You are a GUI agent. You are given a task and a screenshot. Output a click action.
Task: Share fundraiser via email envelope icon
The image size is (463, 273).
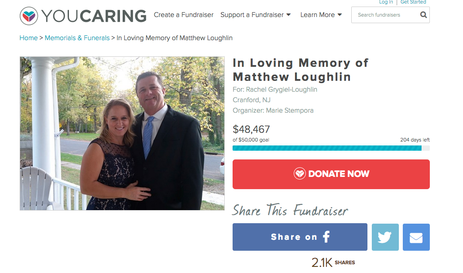tap(416, 237)
